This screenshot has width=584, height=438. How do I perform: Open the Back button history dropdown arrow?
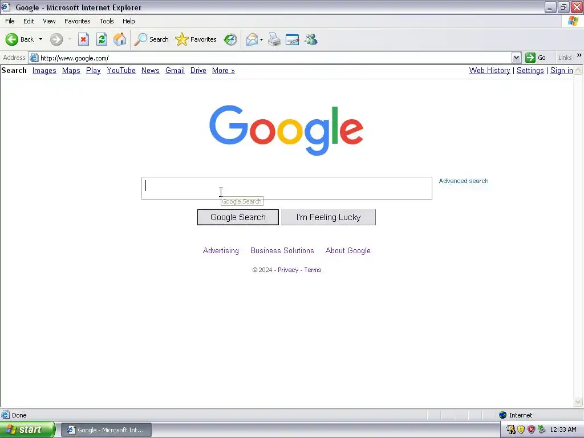(x=40, y=39)
